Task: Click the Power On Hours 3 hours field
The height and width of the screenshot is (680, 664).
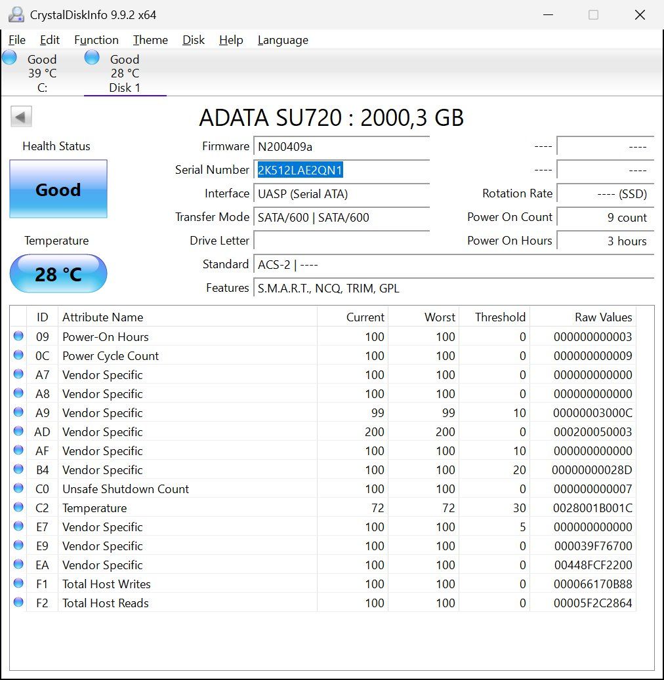Action: (x=606, y=241)
